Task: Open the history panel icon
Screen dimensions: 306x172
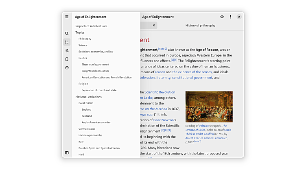Action: (x=67, y=67)
